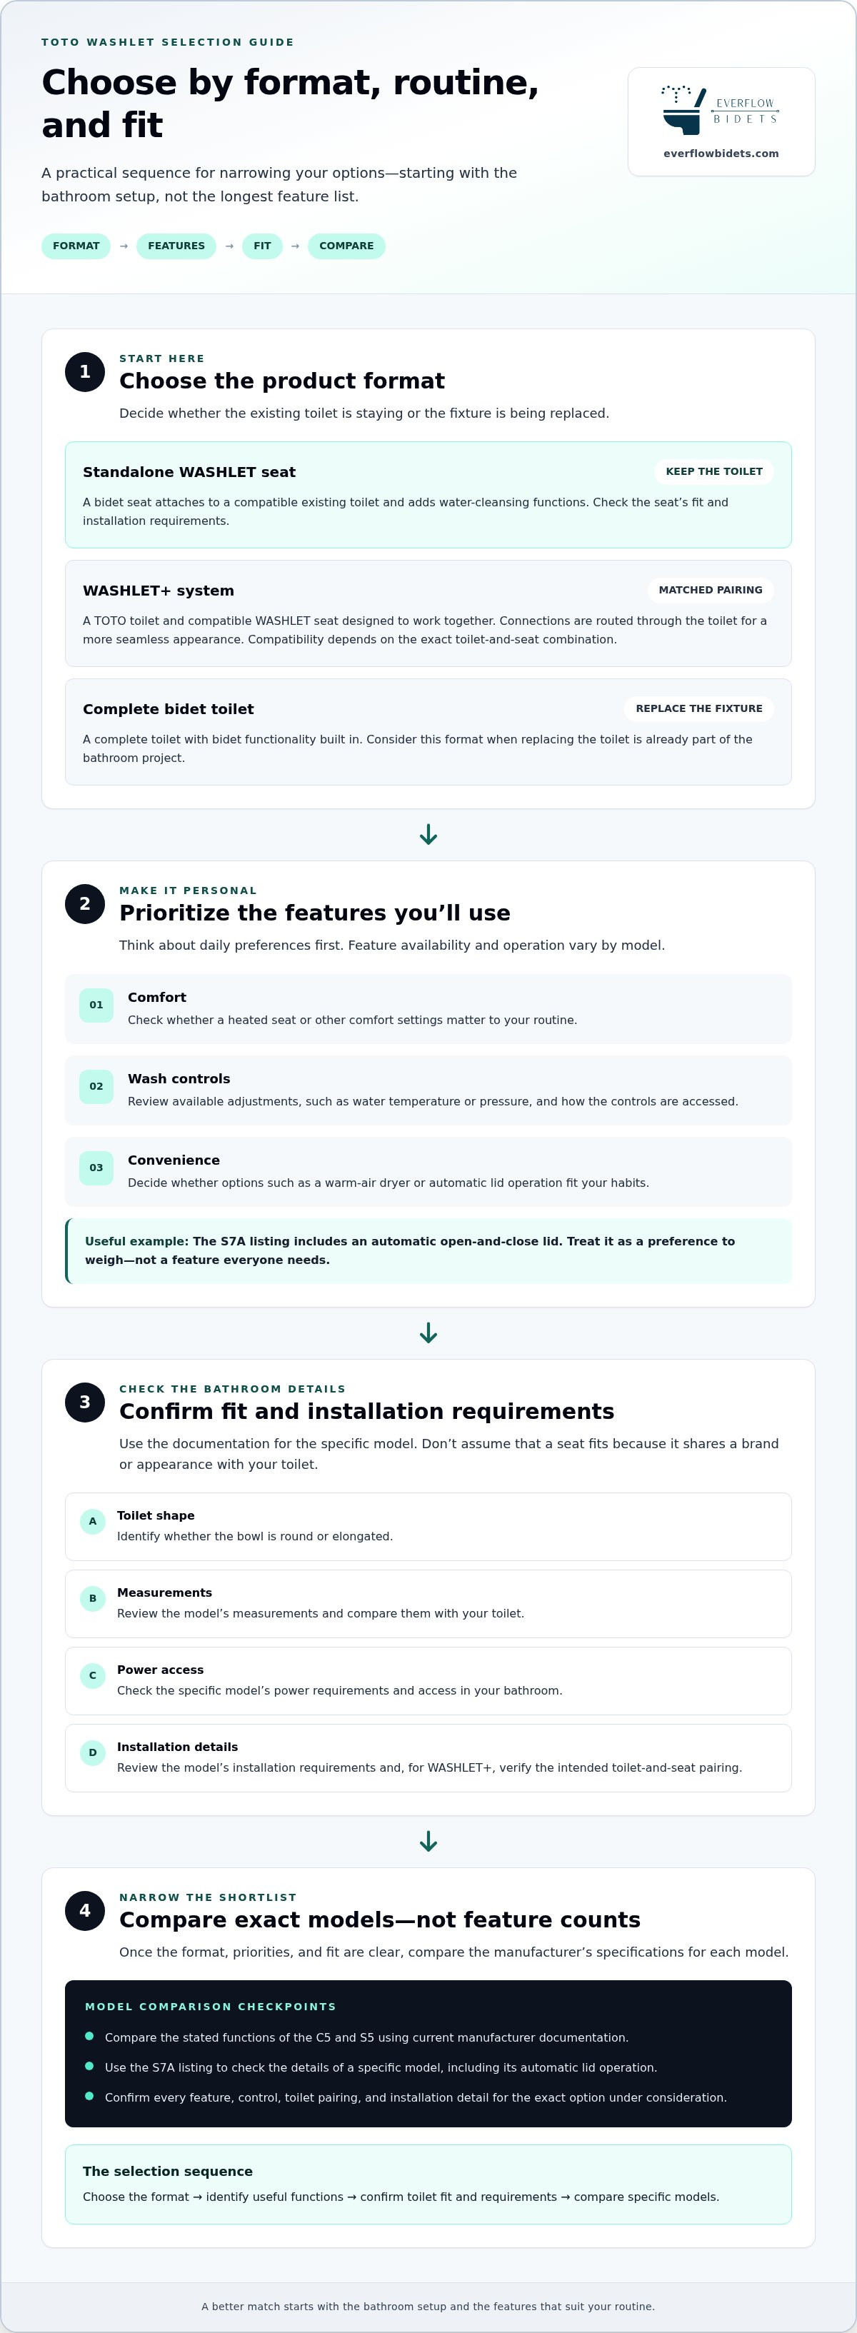857x2333 pixels.
Task: Select the FEATURES pill
Action: (x=176, y=246)
